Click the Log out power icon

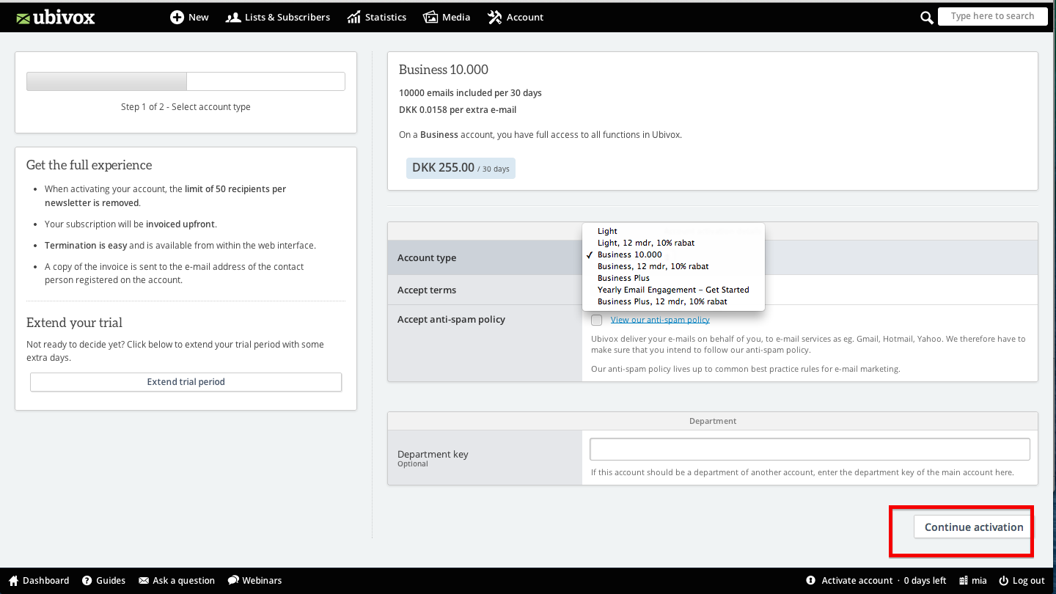tap(1003, 580)
